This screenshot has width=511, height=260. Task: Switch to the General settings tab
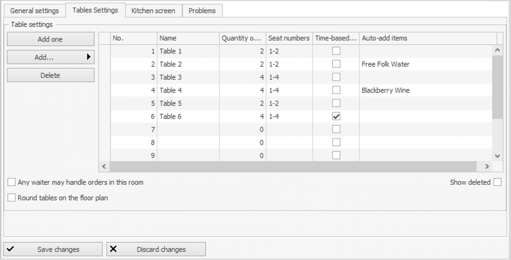coord(34,11)
